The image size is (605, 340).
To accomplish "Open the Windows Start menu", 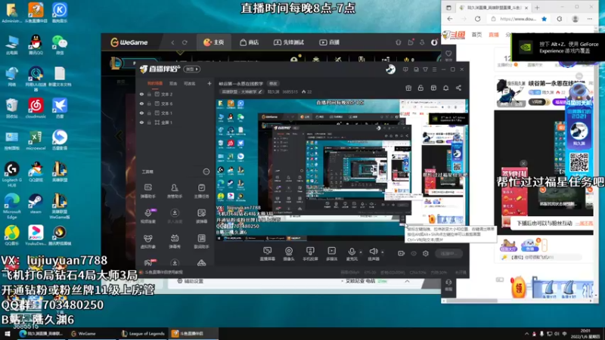I will click(8, 333).
